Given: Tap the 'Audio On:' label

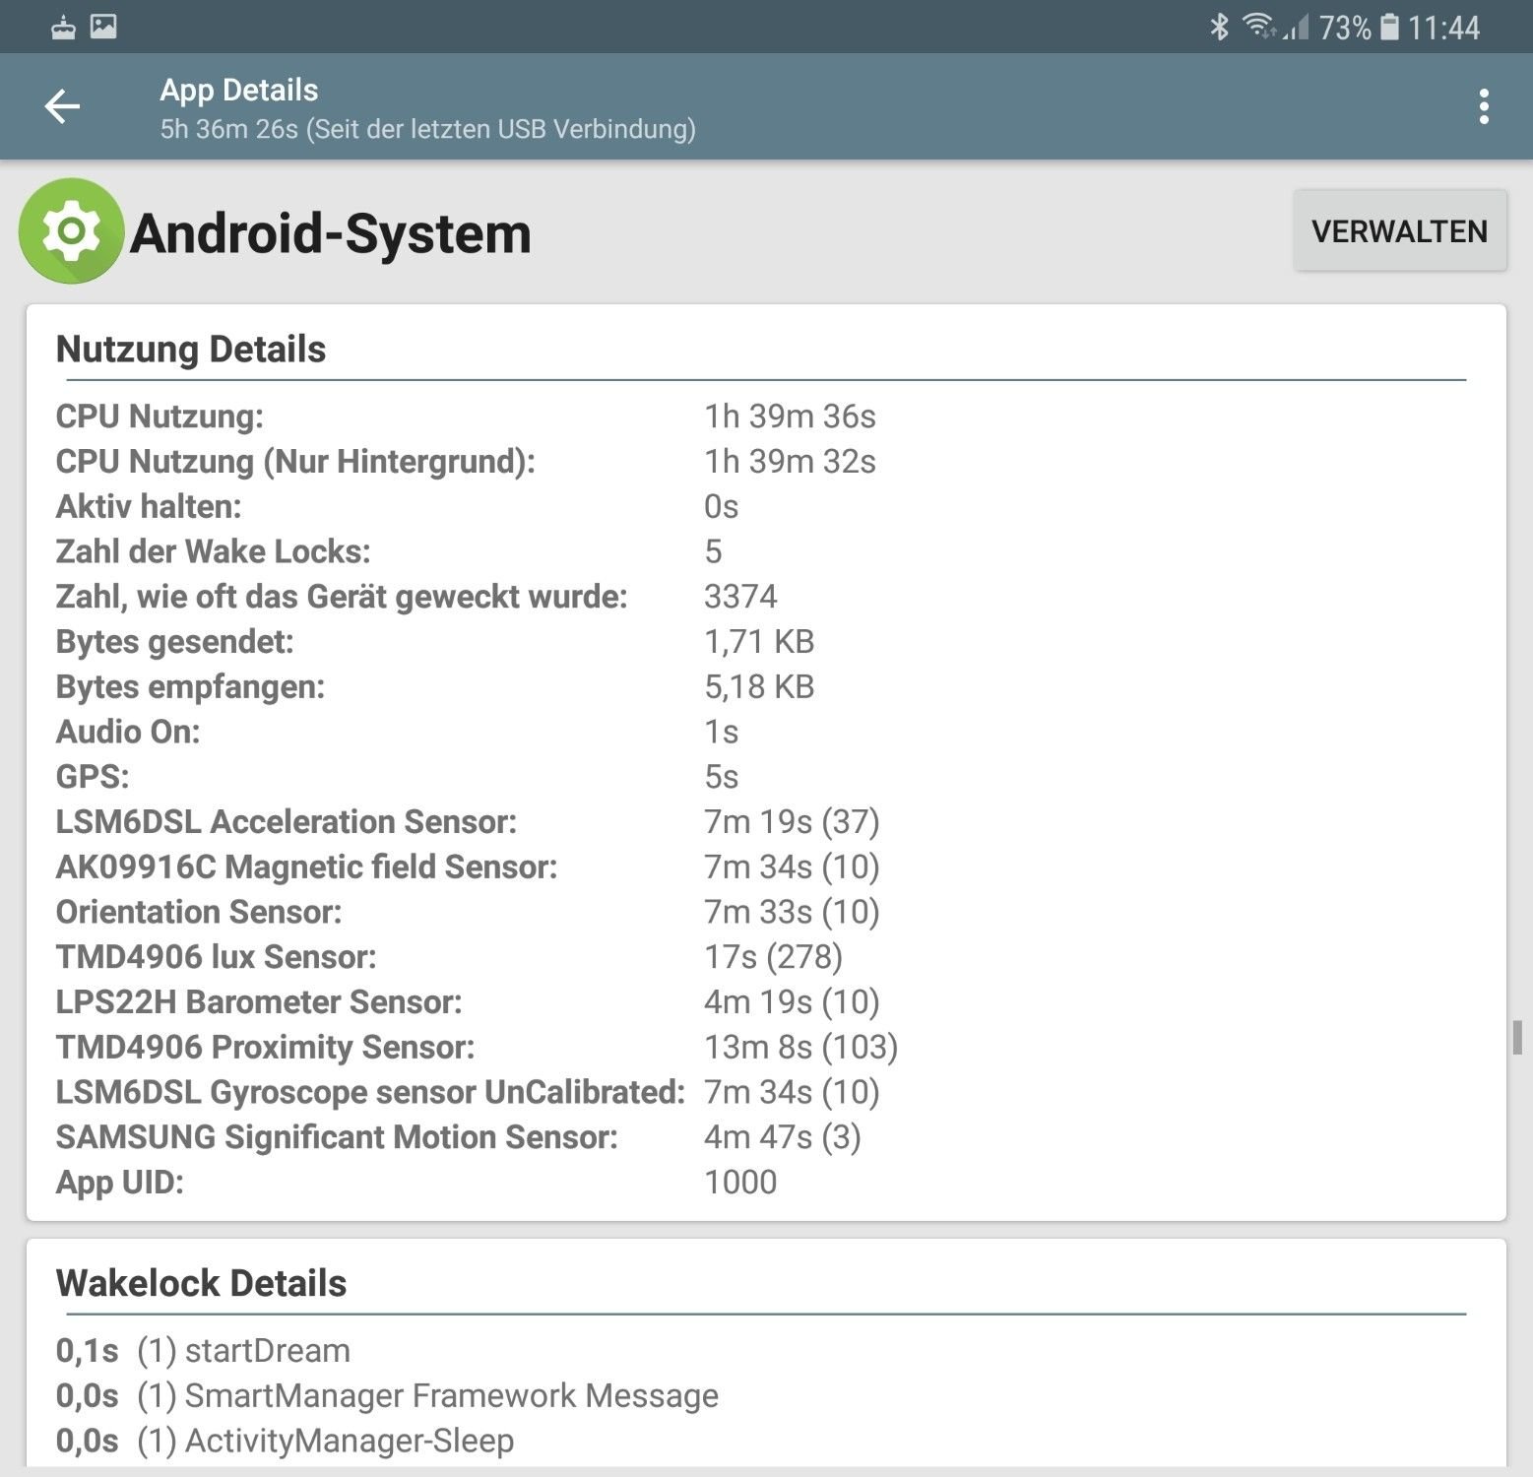Looking at the screenshot, I should point(128,732).
